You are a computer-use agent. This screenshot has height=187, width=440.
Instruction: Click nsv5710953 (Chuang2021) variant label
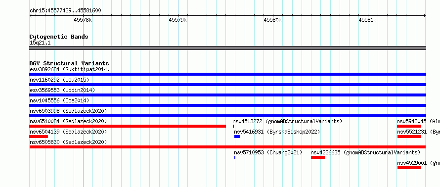(268, 152)
